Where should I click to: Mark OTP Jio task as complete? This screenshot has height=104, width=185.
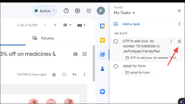[x=116, y=41]
